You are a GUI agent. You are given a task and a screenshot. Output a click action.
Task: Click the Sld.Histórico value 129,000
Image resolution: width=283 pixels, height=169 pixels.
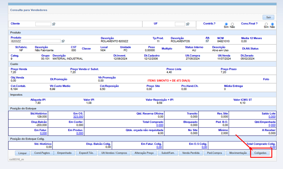42,117
